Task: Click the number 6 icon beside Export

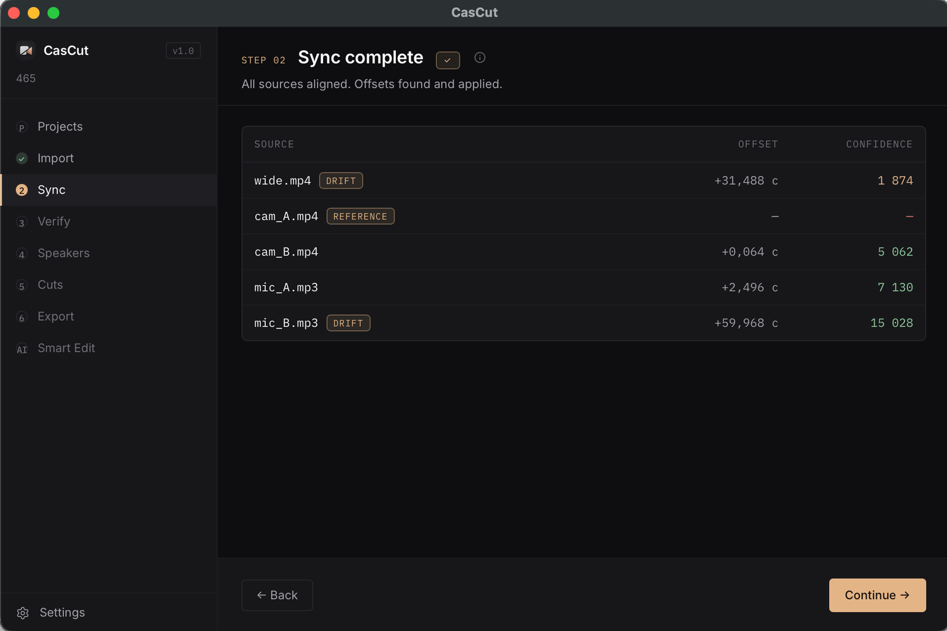Action: pos(22,317)
